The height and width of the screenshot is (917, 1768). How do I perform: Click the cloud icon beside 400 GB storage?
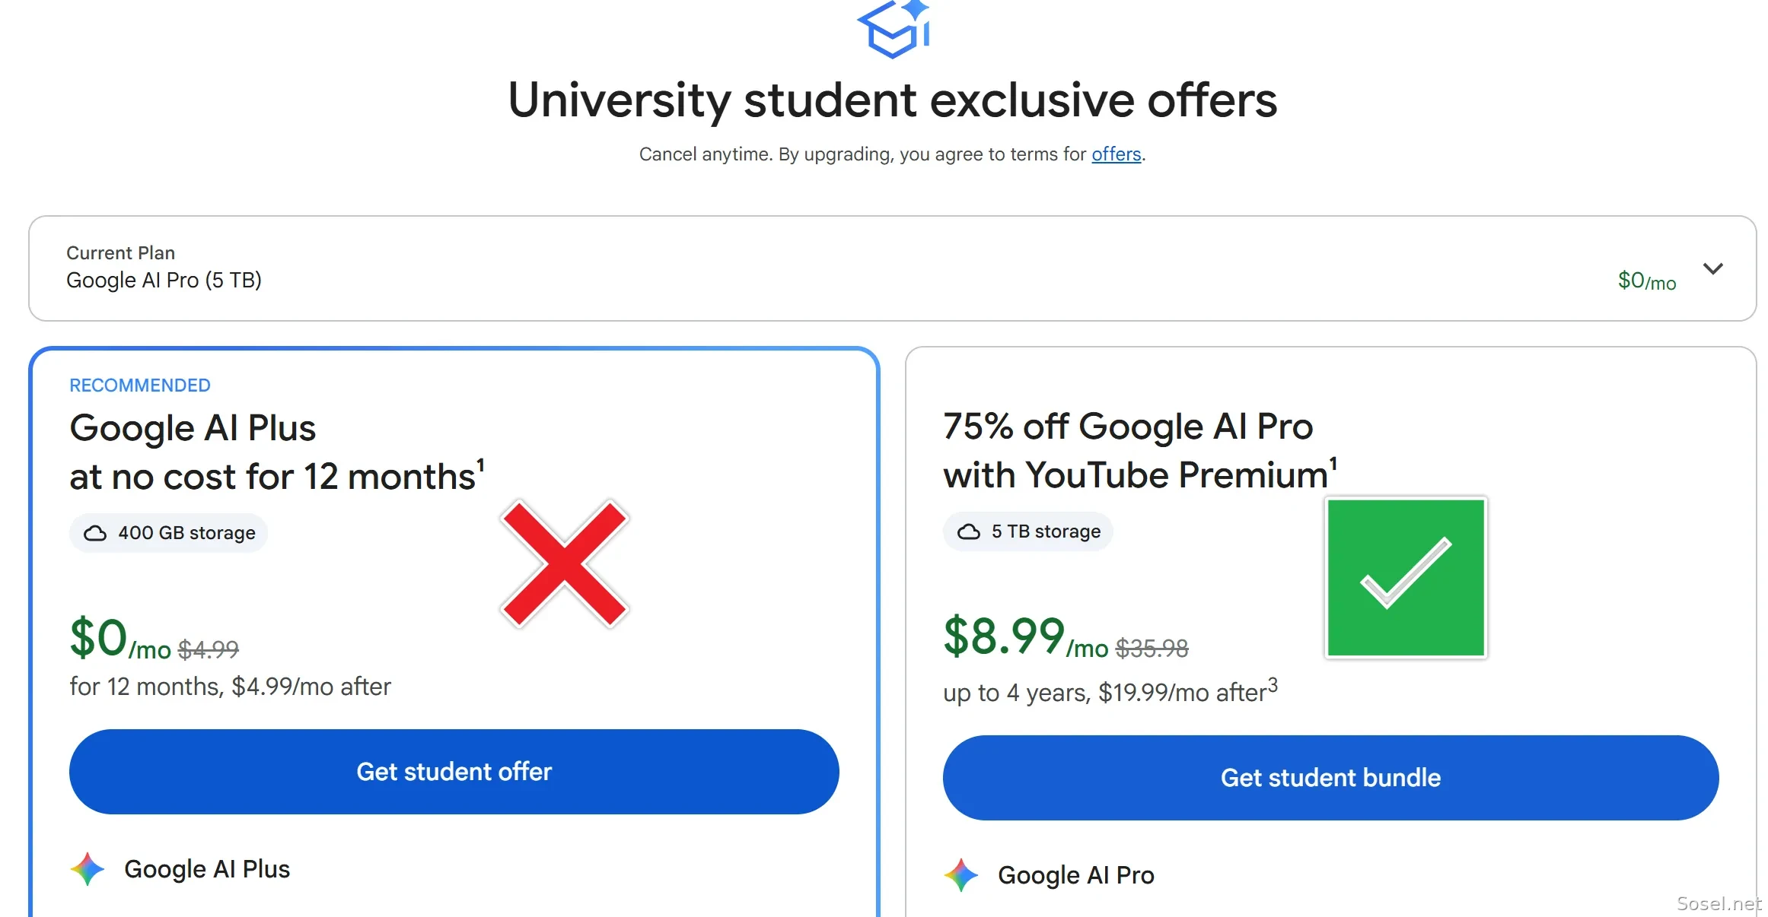tap(95, 533)
